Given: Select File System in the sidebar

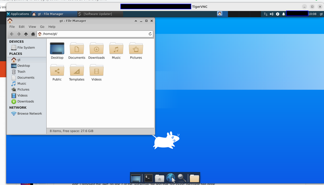Looking at the screenshot, I should click(27, 48).
